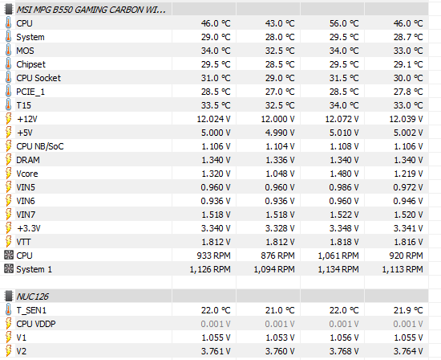This screenshot has height=360, width=441.
Task: Click thermometer icon beside CPU Socket
Action: (9, 78)
